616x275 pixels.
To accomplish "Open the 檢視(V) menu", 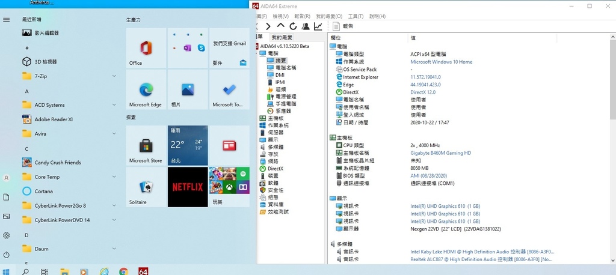I will point(280,16).
